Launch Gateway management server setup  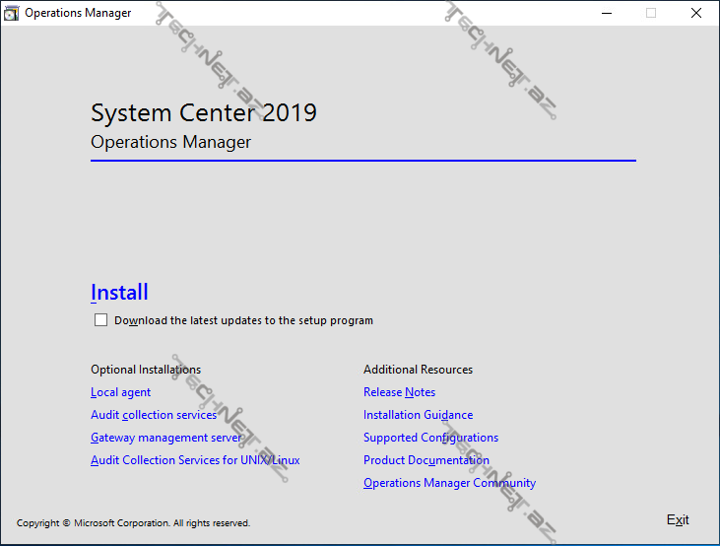165,438
